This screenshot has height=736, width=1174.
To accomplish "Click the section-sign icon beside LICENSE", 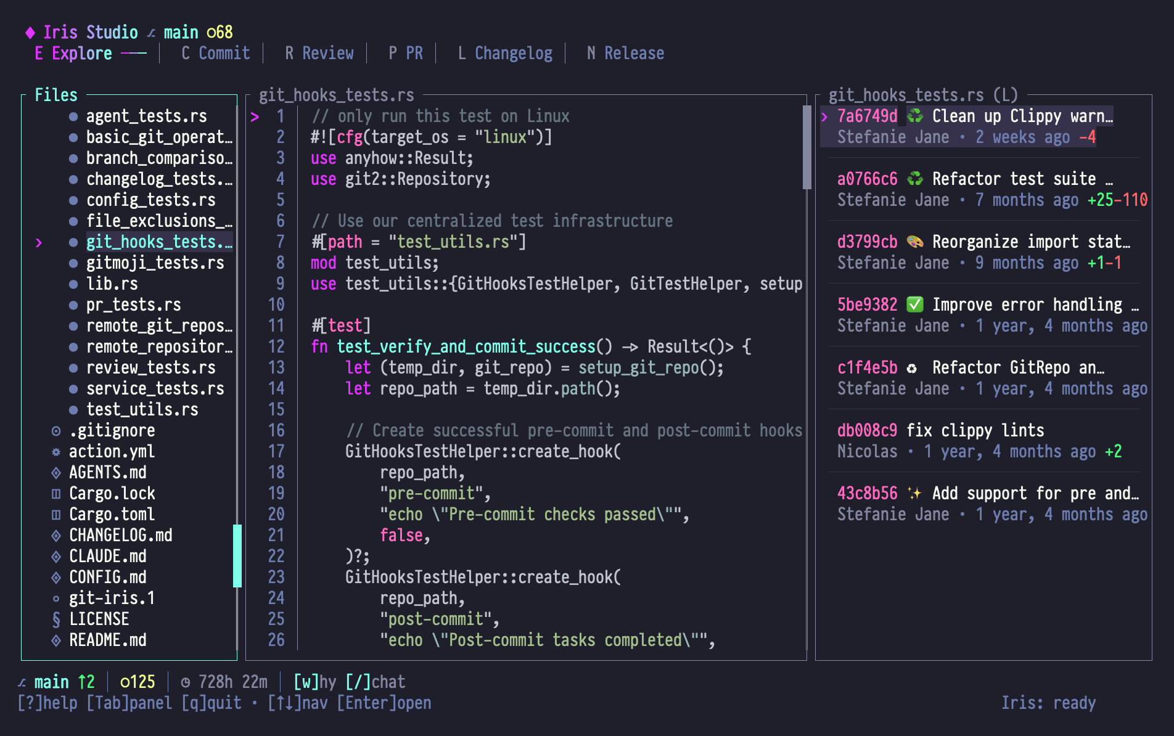I will tap(56, 619).
